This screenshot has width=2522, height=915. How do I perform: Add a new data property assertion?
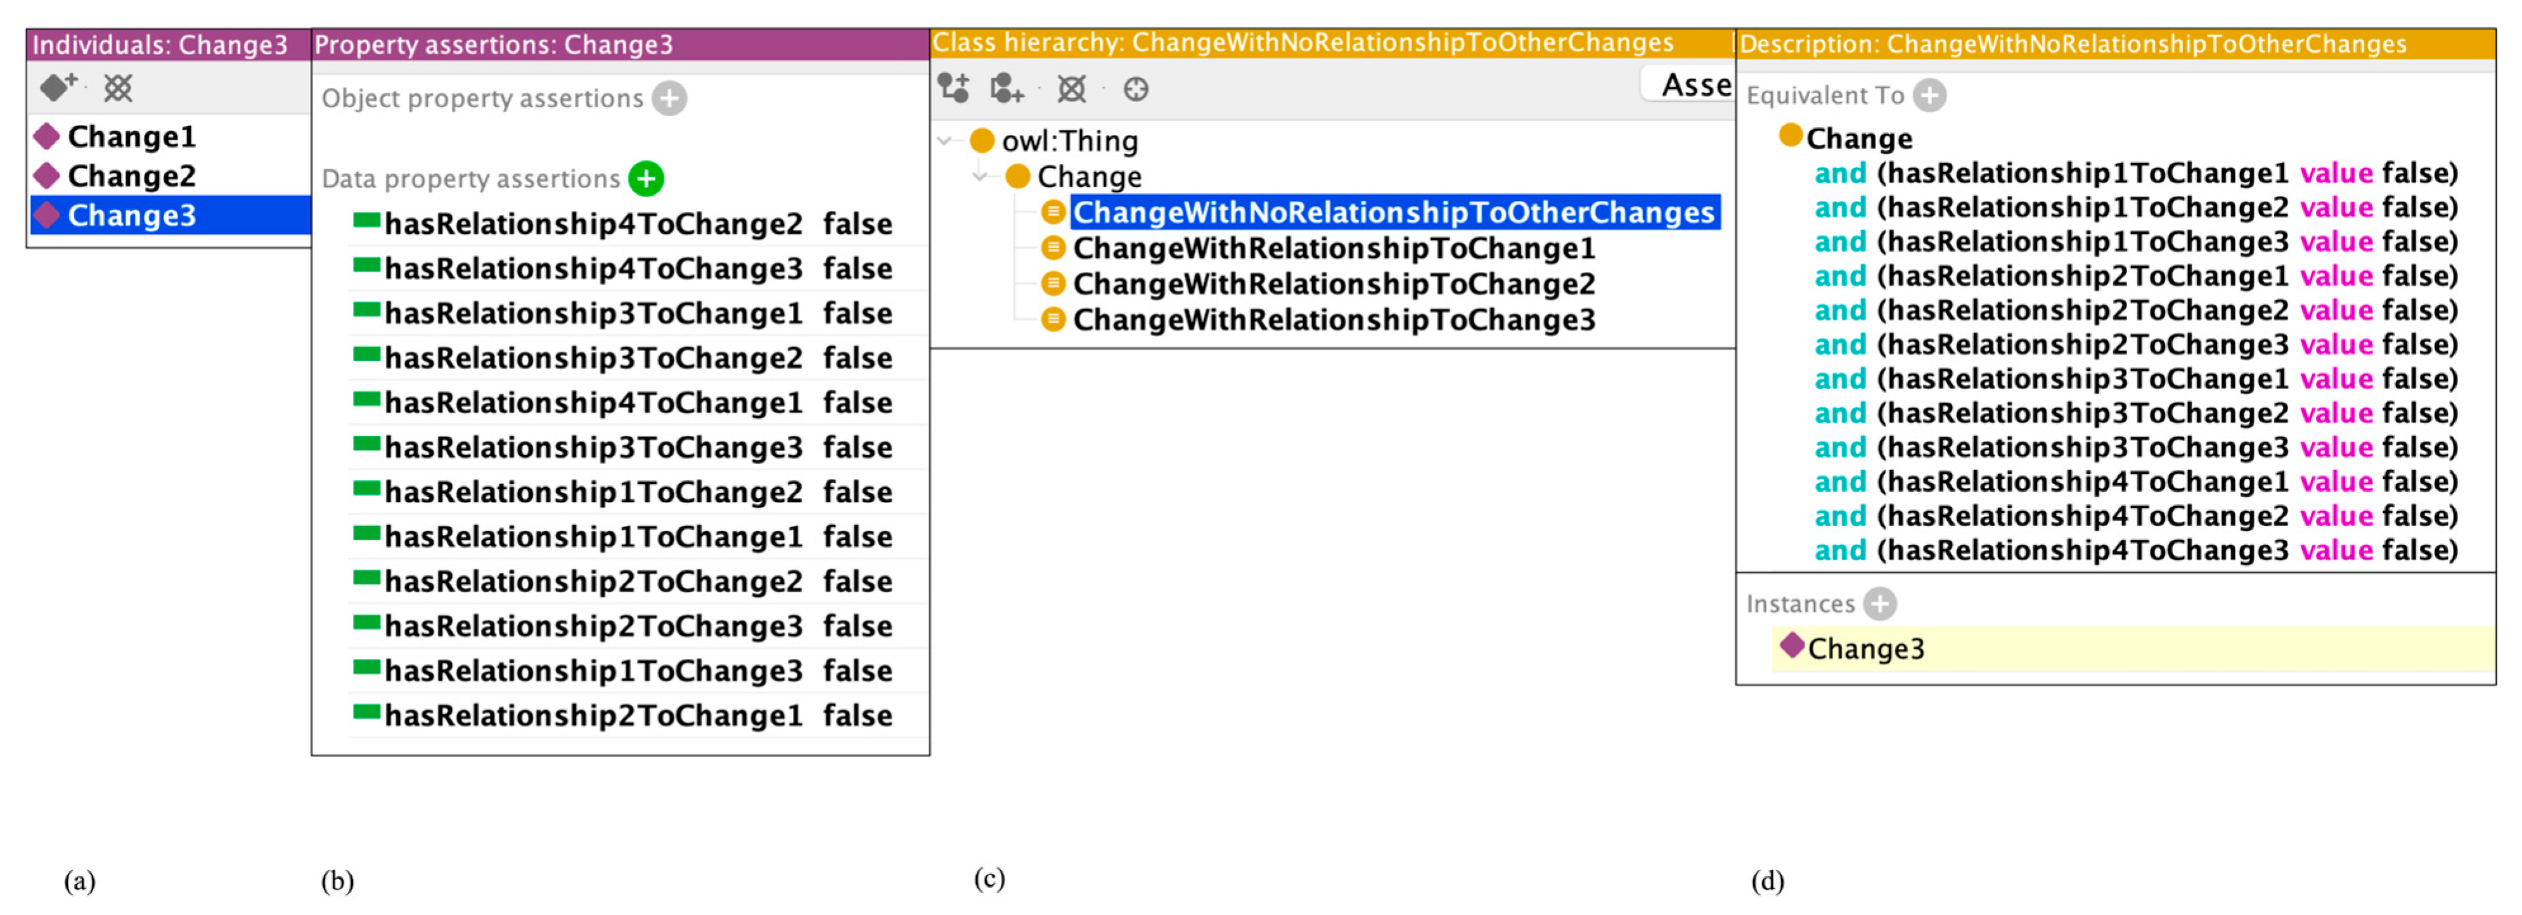(x=646, y=179)
